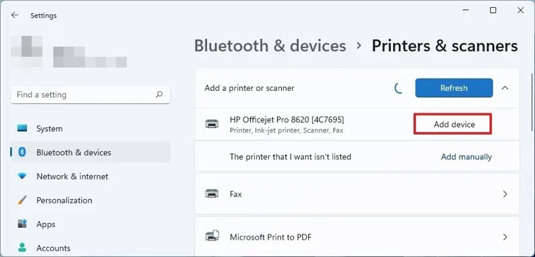
Task: Collapse the Add a printer section
Action: point(505,88)
